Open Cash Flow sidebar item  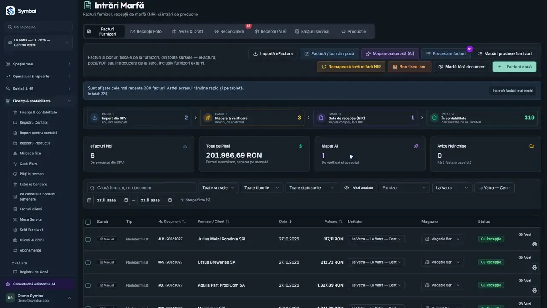[x=28, y=163]
